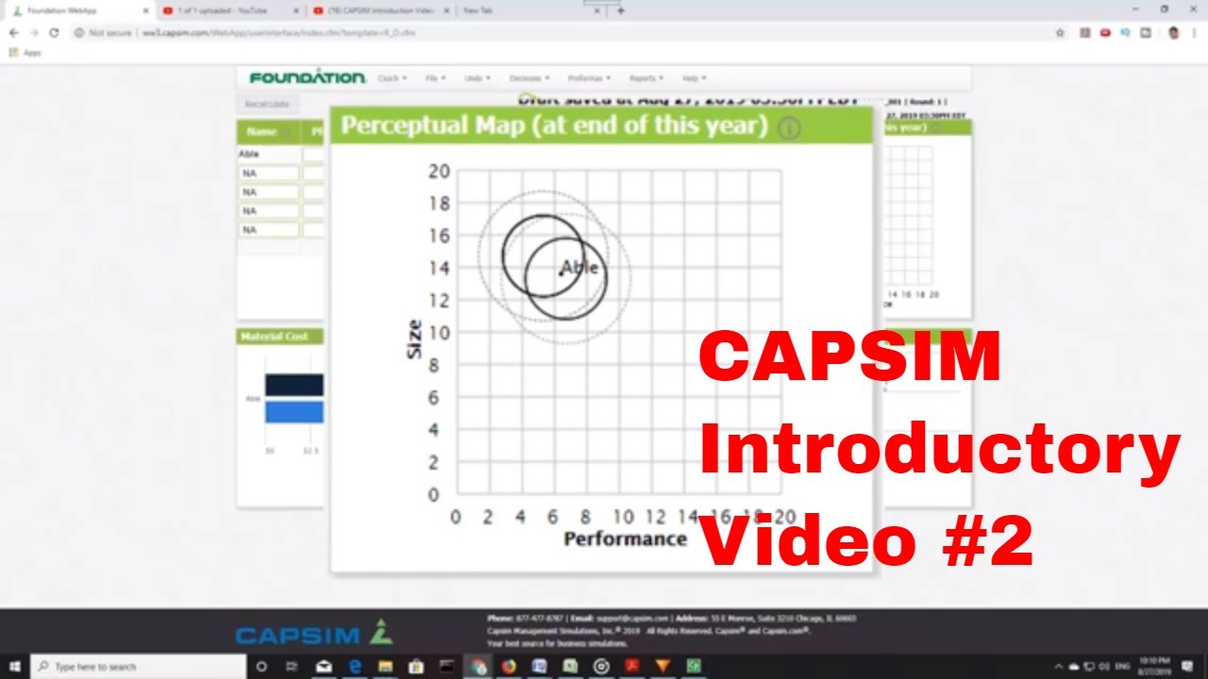The width and height of the screenshot is (1208, 679).
Task: Expand the Decisions menu
Action: (x=528, y=78)
